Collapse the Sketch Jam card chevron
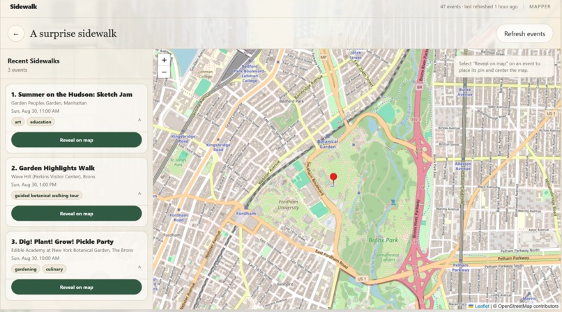 [139, 120]
